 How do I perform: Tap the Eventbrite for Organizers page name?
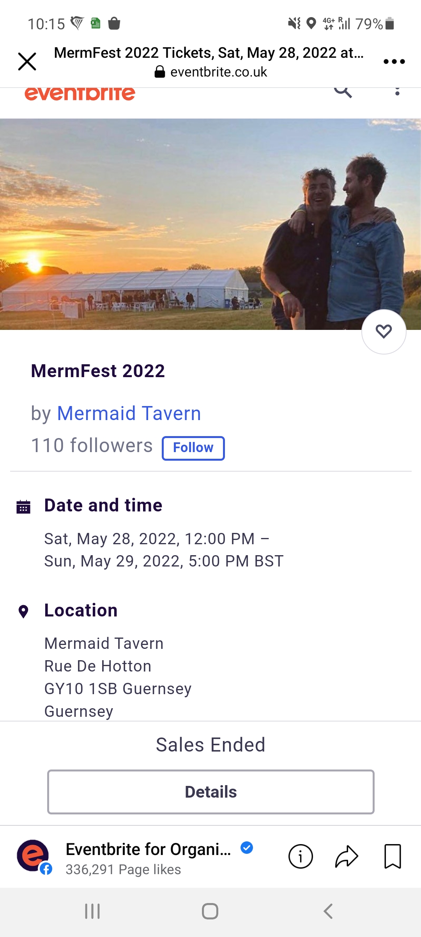(x=148, y=850)
